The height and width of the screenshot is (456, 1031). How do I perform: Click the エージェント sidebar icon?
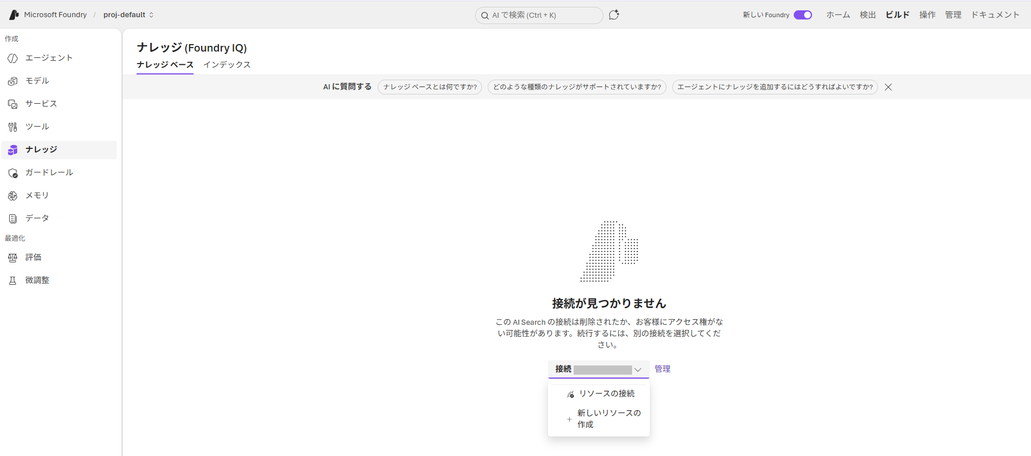[13, 58]
